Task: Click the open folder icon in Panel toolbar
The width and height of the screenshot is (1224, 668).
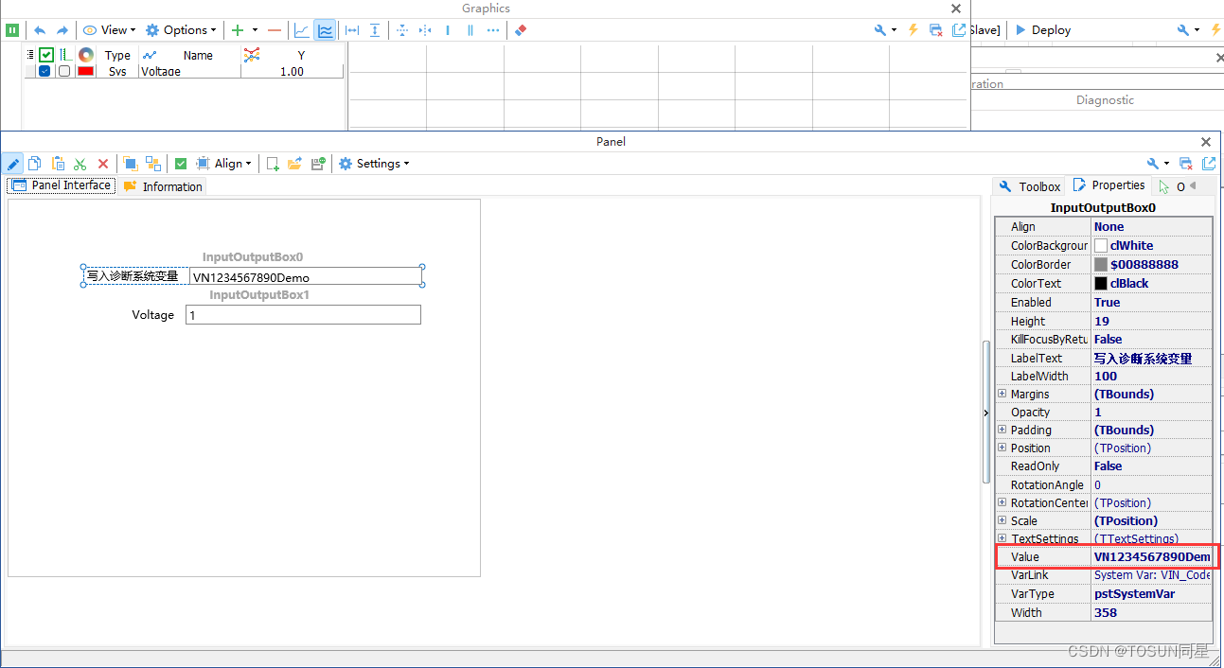Action: coord(295,164)
